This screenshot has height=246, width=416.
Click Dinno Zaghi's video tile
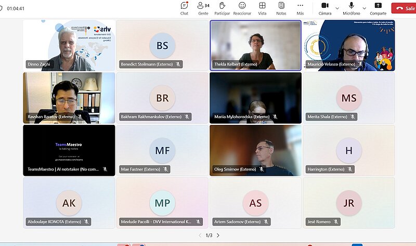69,45
